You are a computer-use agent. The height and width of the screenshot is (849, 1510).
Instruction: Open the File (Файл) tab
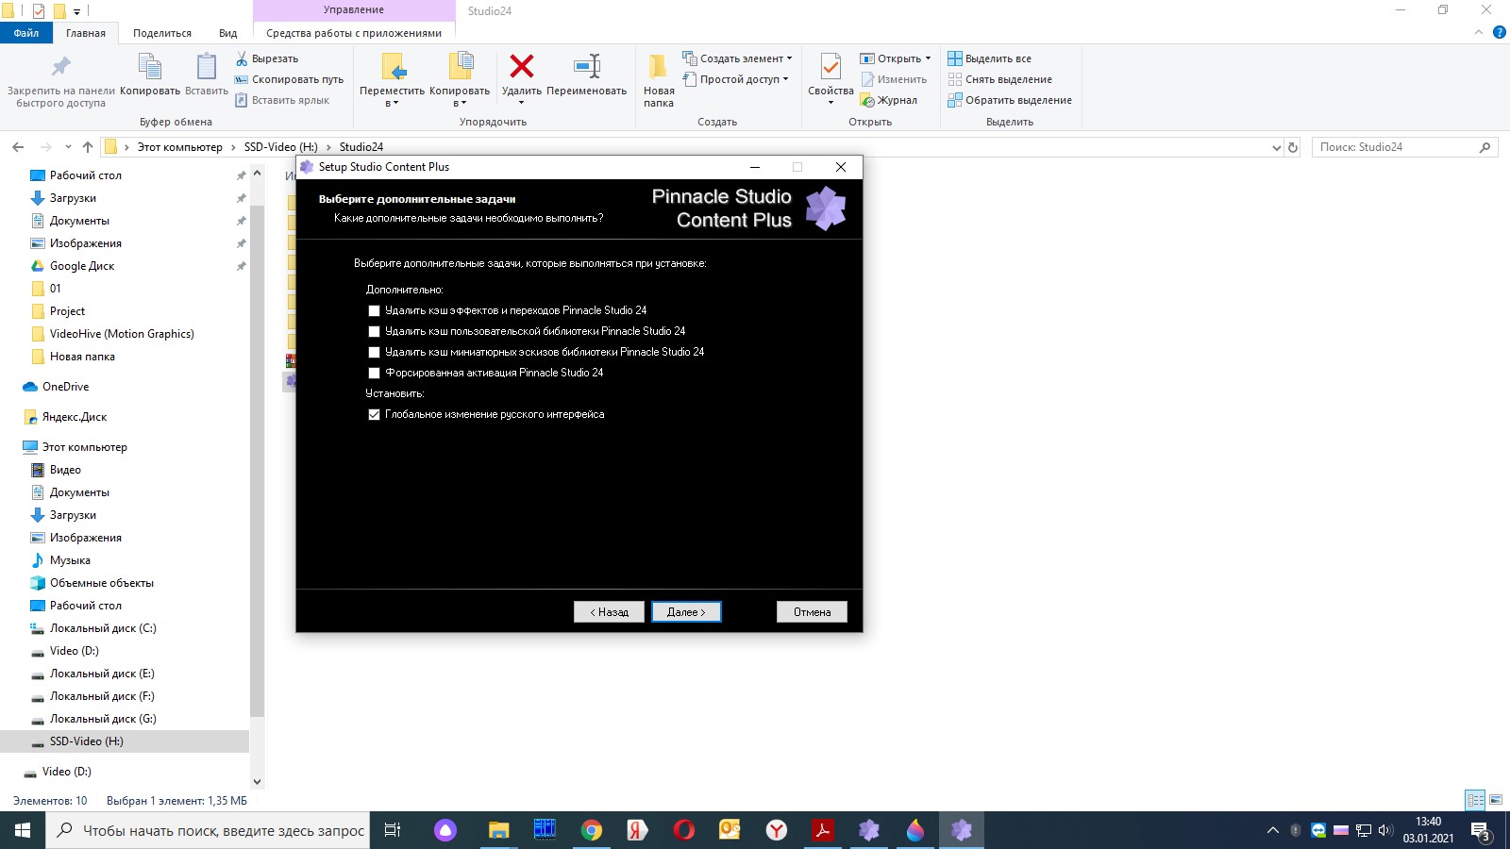coord(26,33)
